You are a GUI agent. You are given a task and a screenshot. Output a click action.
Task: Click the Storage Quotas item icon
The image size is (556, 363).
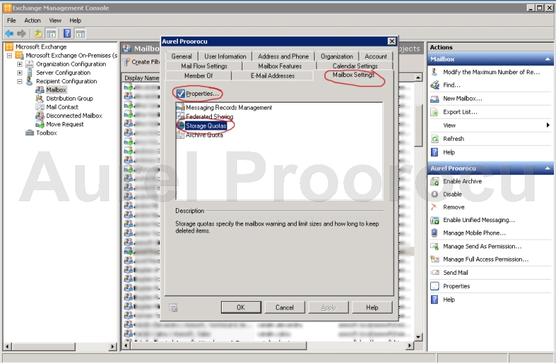click(x=181, y=126)
